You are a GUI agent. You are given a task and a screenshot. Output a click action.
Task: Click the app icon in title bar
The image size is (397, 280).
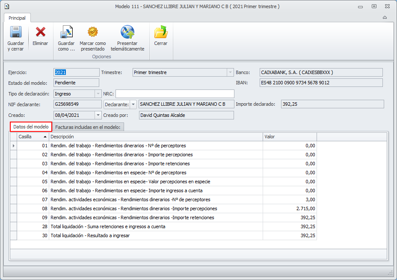pyautogui.click(x=7, y=6)
